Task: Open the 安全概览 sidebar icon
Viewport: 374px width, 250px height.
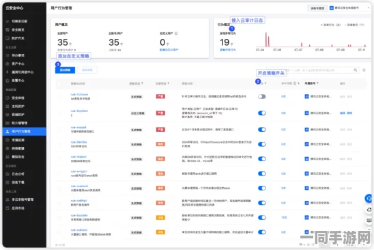Action: pos(8,30)
